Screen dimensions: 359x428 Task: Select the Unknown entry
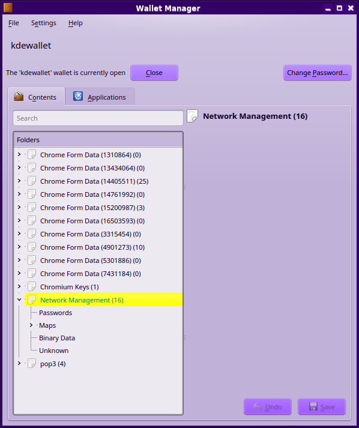54,351
